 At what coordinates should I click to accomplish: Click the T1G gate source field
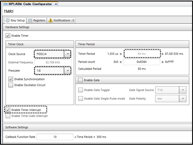coord(167,90)
